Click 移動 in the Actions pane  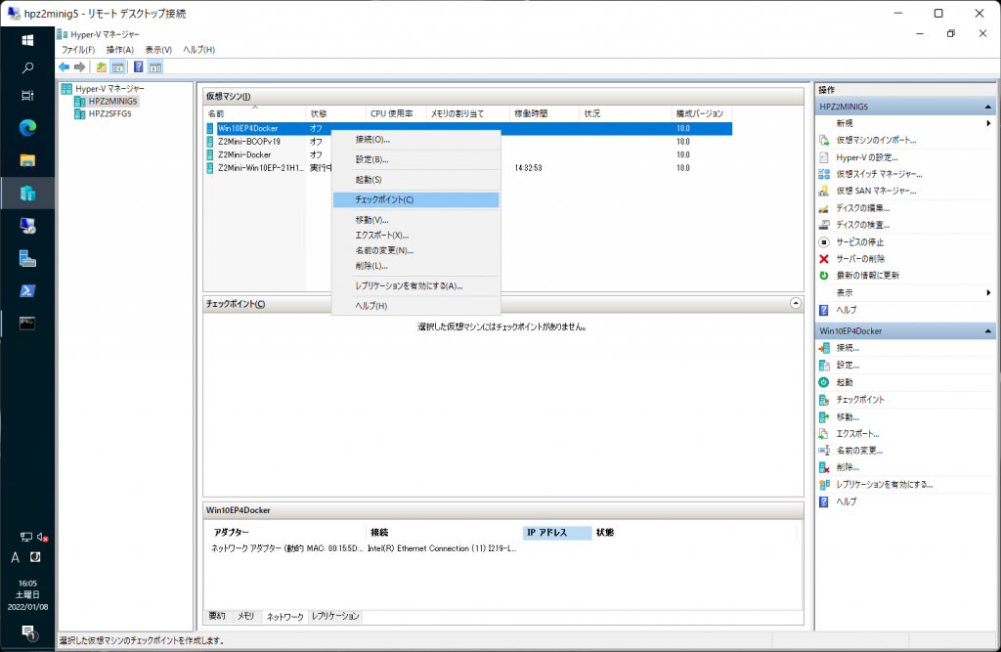pyautogui.click(x=848, y=417)
